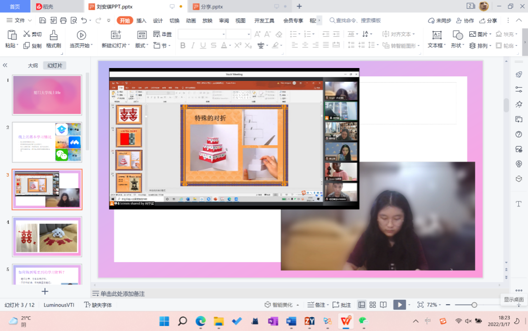Screen dimensions: 528x331
Task: Click the Text Box (文本框) icon
Action: [437, 35]
